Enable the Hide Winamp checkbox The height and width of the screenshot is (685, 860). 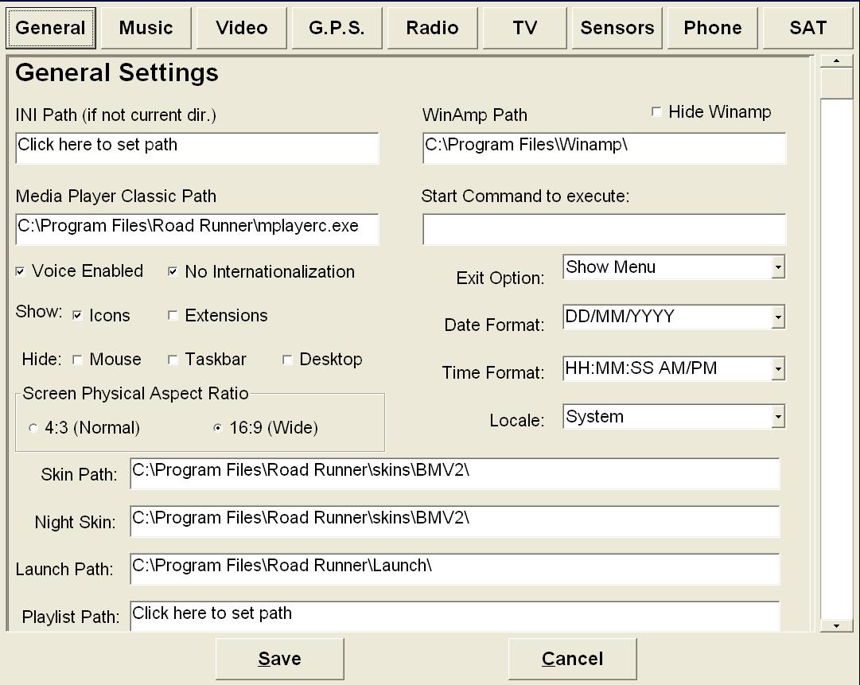656,112
